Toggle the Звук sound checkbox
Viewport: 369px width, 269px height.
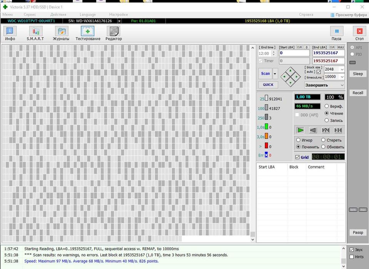(x=352, y=250)
